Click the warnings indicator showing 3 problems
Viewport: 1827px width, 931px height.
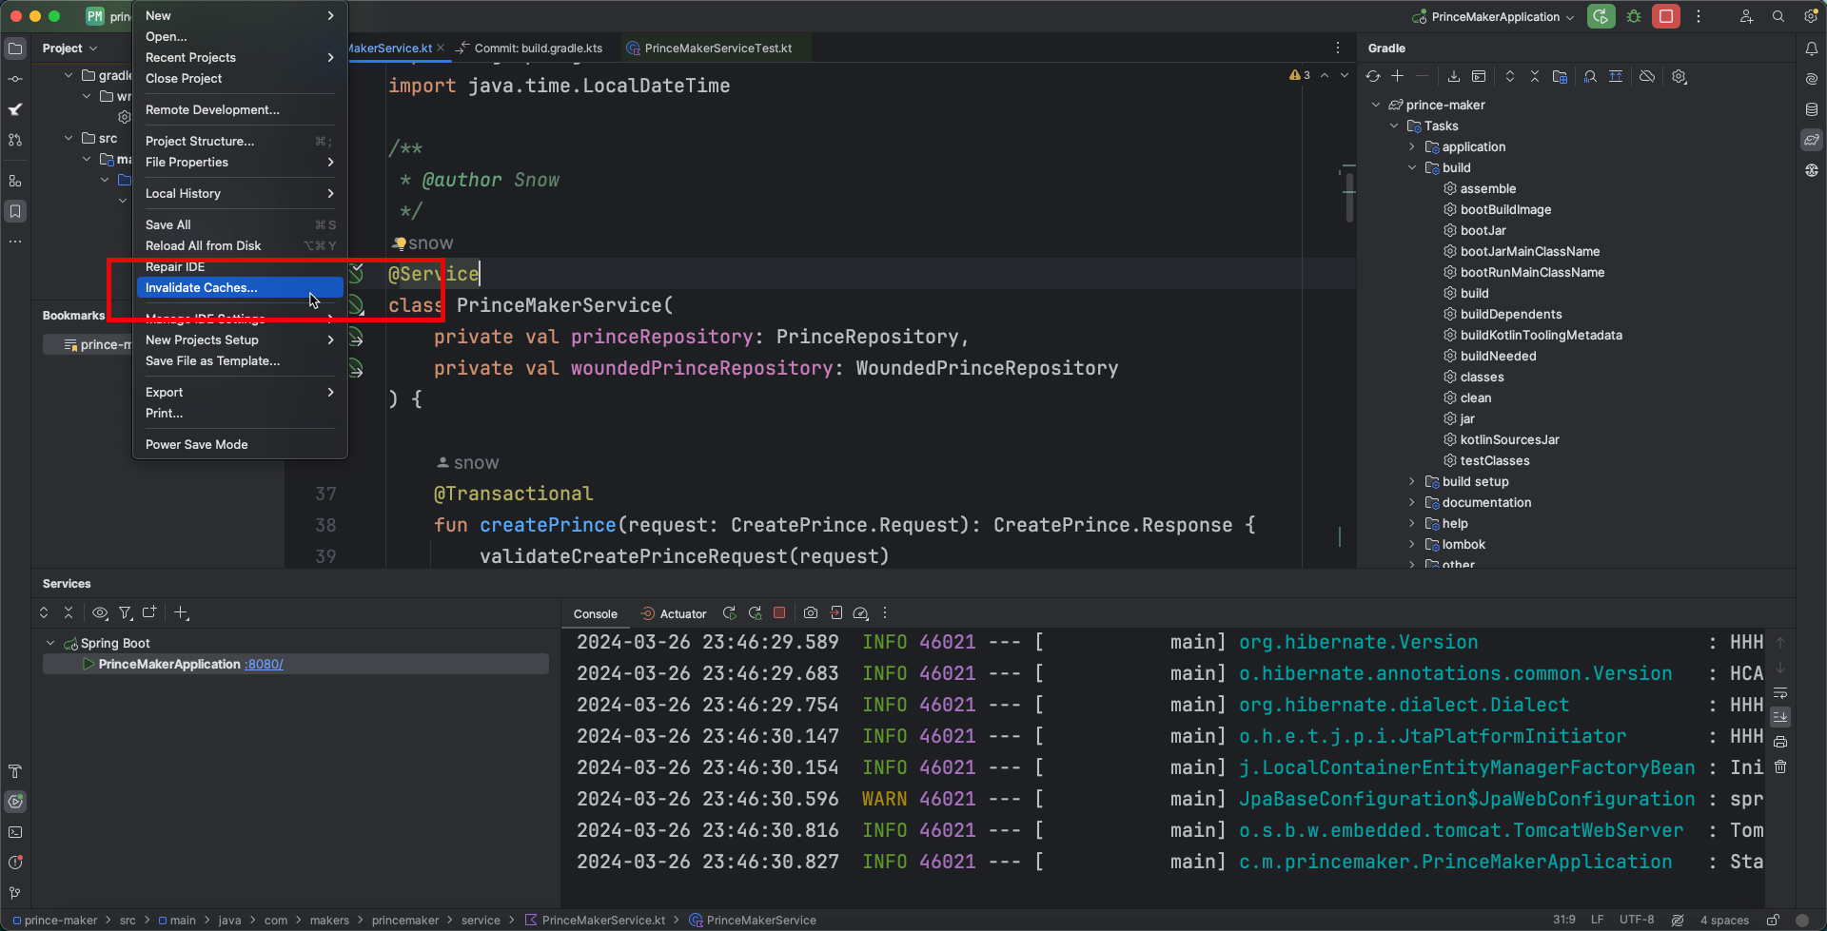(1300, 75)
